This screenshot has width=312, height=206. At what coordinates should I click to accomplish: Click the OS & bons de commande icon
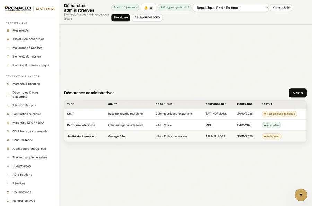[x=8, y=131]
